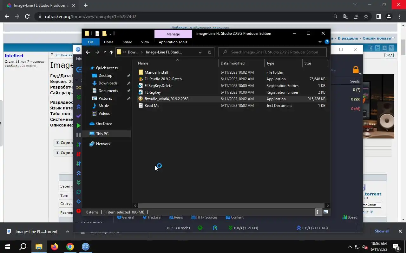The image size is (406, 253).
Task: Click [Код] link on forum post
Action: click(x=389, y=55)
